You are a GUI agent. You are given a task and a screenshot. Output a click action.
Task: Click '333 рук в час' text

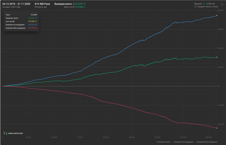tap(41, 7)
